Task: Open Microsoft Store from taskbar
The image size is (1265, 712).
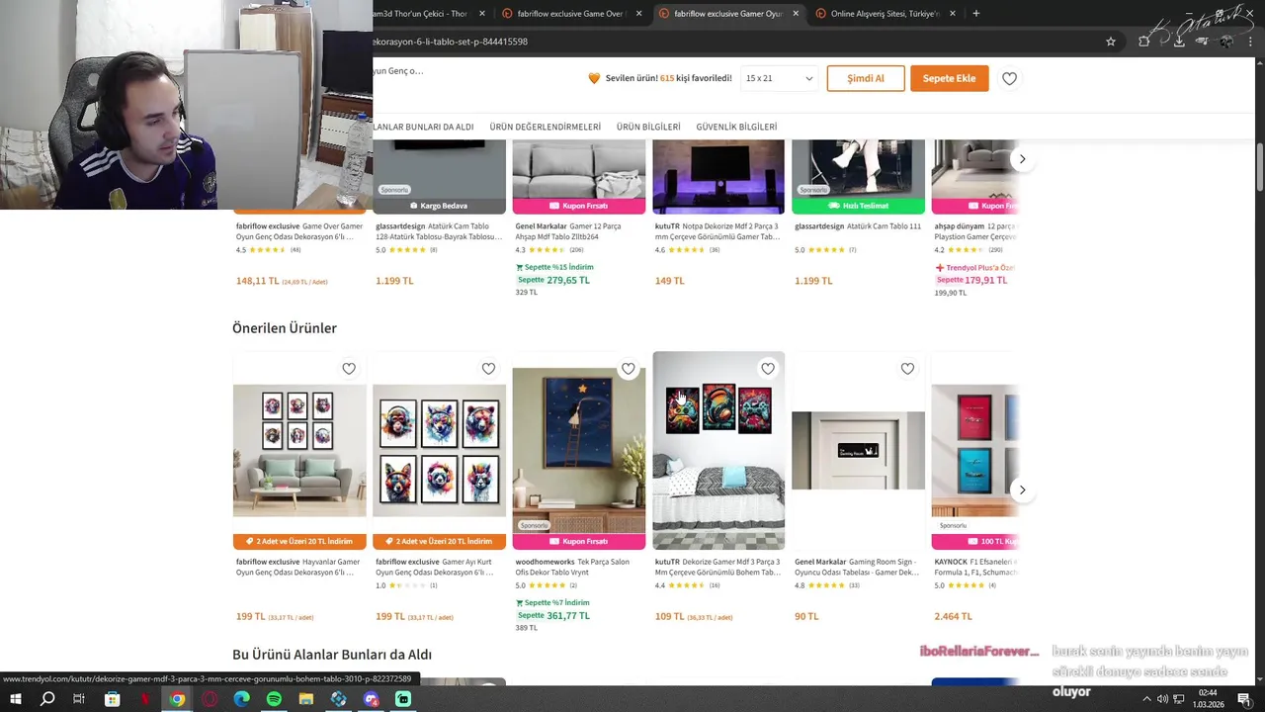Action: 113,699
